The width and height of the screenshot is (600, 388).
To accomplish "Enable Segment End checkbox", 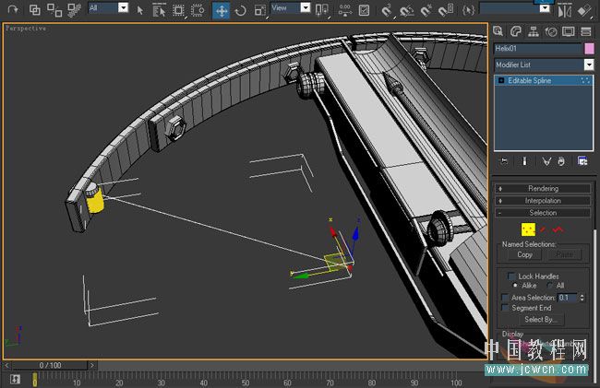I will click(x=505, y=308).
